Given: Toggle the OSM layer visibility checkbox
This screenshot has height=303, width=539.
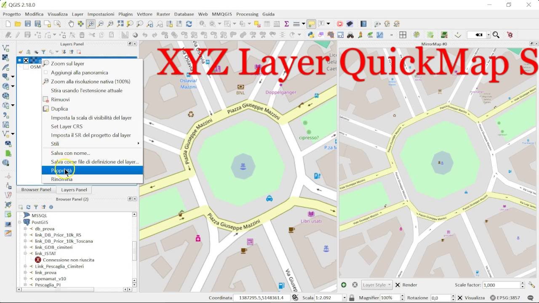Looking at the screenshot, I should pyautogui.click(x=26, y=67).
